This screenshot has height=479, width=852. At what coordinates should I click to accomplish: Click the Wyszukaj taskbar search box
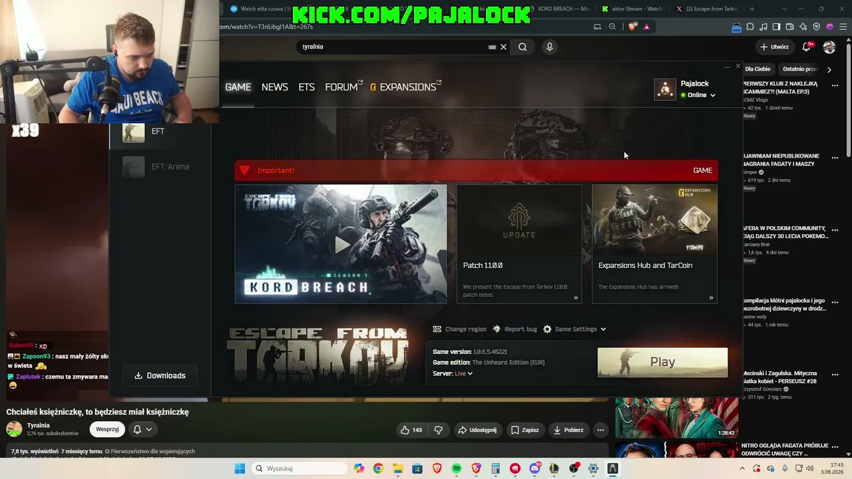298,468
